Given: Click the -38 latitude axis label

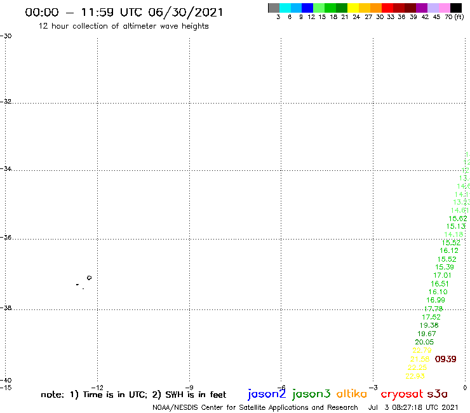Looking at the screenshot, I should 6,308.
